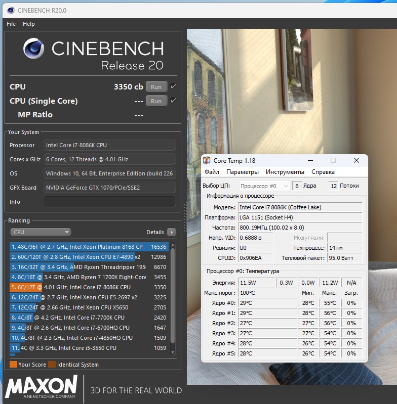
Task: Click the Ядро #1 max temperature 56°C
Action: click(x=330, y=313)
